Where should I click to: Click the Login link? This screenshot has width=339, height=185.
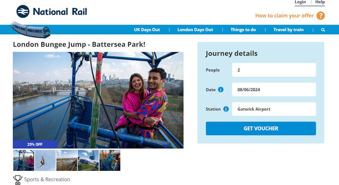coord(300,2)
